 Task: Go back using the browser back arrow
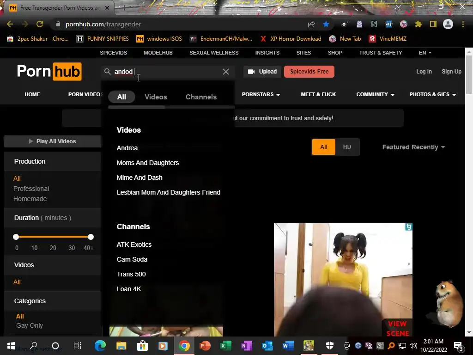click(10, 24)
